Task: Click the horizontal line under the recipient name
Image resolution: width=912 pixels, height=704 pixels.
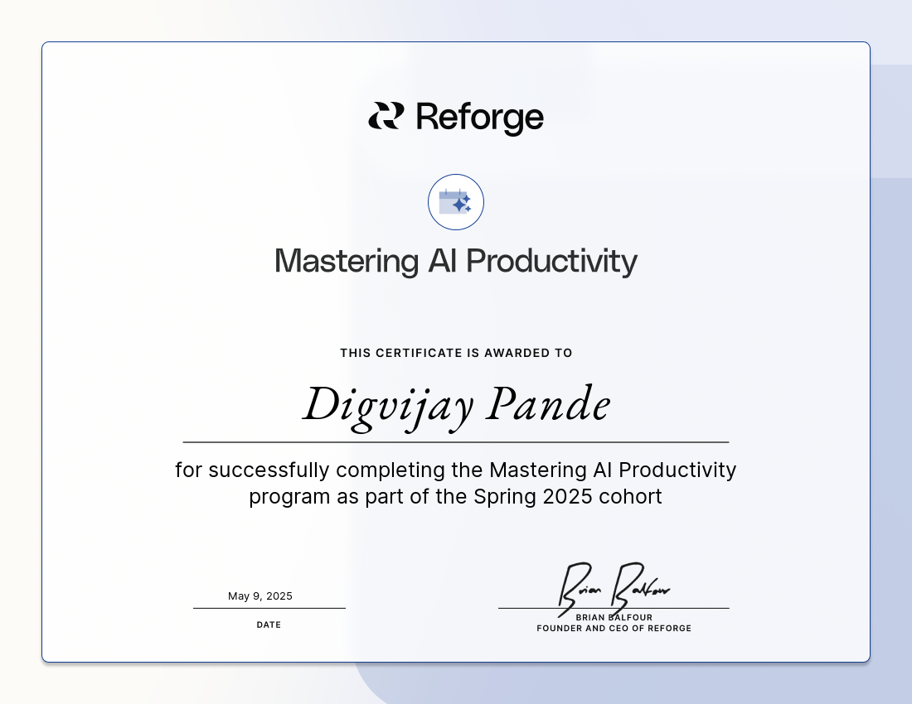Action: pyautogui.click(x=456, y=442)
